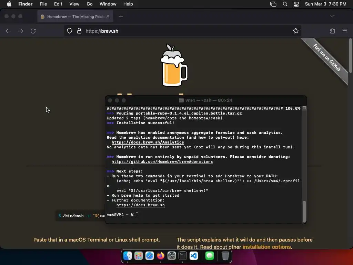
Task: Open docs.brew.sh/Analytics link in terminal
Action: coord(148,142)
